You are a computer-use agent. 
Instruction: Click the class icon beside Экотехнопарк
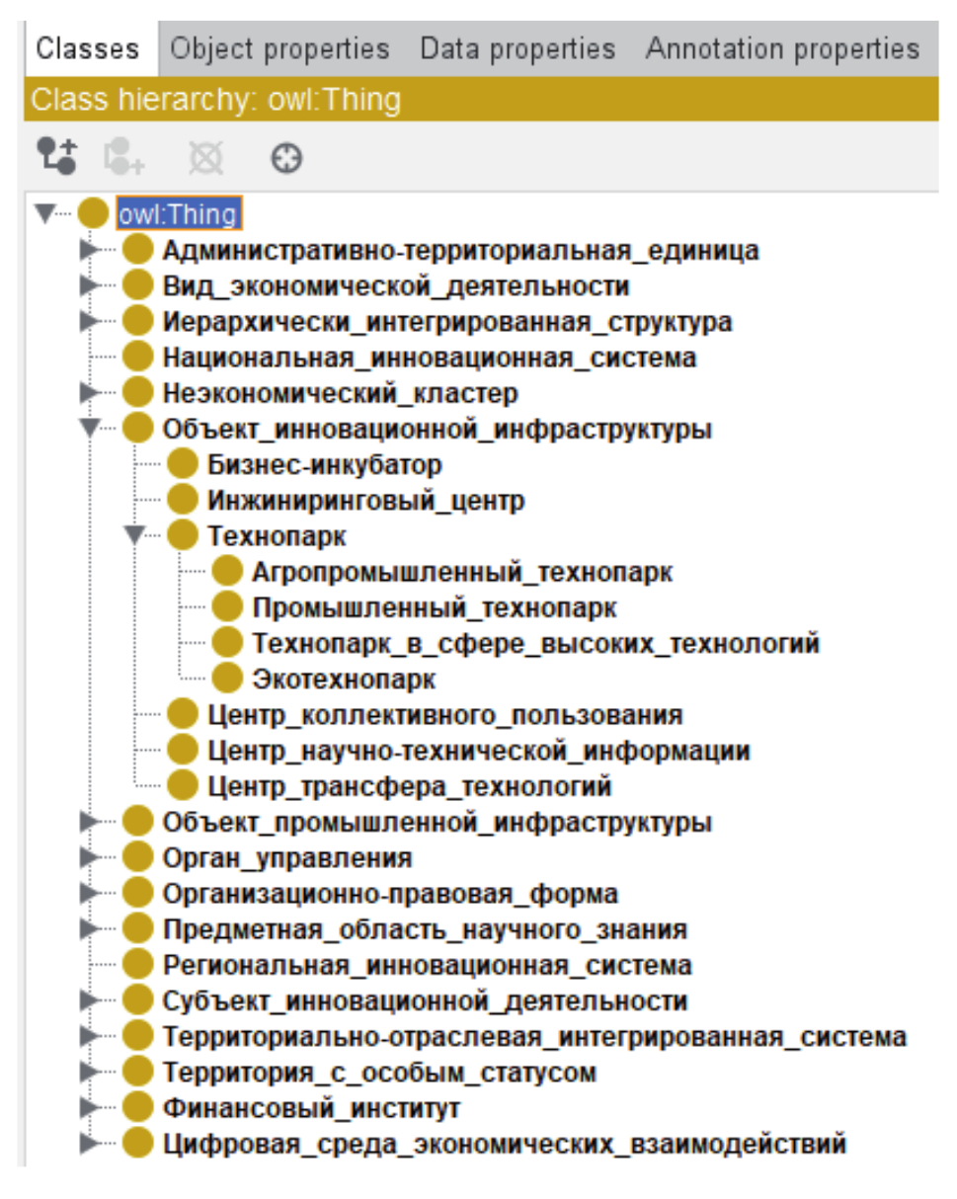click(x=227, y=679)
